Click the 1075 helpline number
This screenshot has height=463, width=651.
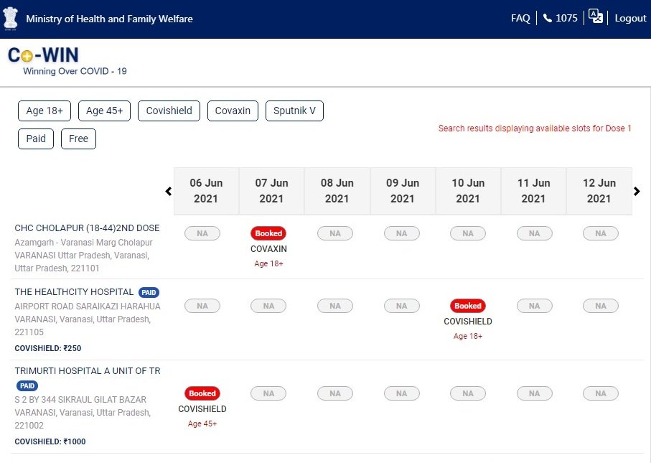tap(566, 18)
